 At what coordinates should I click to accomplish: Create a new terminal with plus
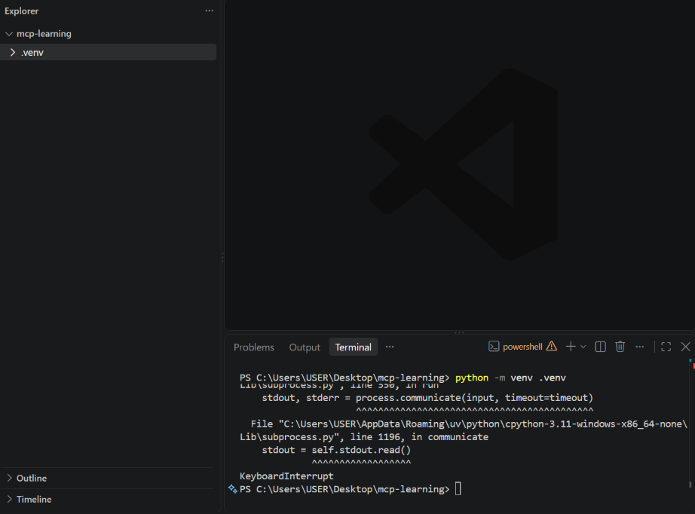coord(571,347)
